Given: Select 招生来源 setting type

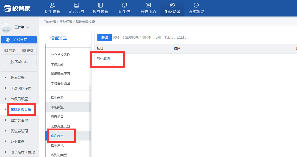Looking at the screenshot, I should [57, 98].
